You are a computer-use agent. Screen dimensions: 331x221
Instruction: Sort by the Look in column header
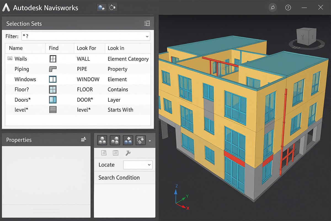(x=116, y=48)
